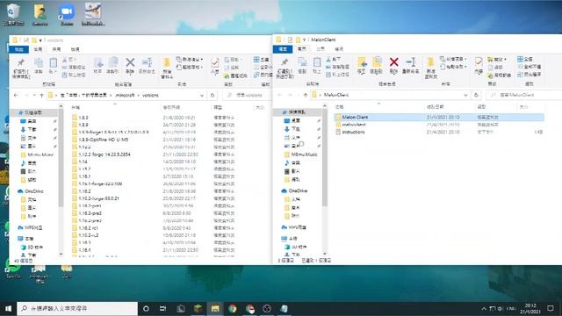Viewport: 562px width, 316px height.
Task: Refresh the versions folder view
Action: [213, 96]
